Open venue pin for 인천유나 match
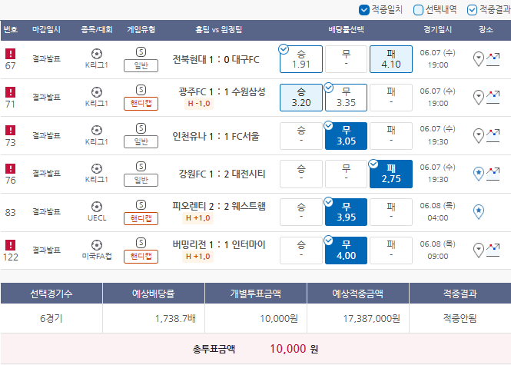 479,135
